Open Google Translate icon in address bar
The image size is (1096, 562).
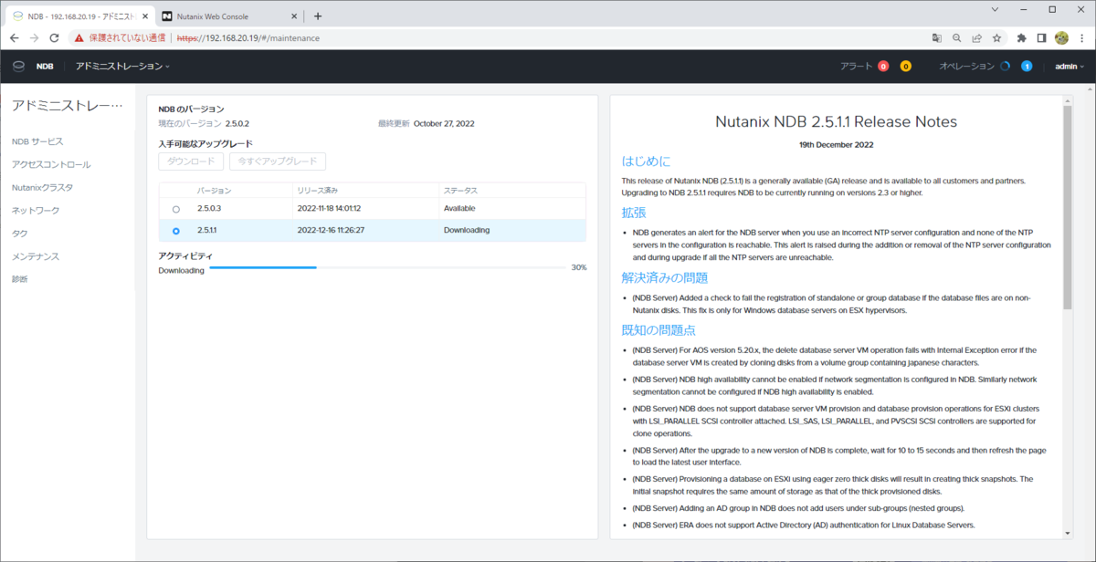coord(937,38)
